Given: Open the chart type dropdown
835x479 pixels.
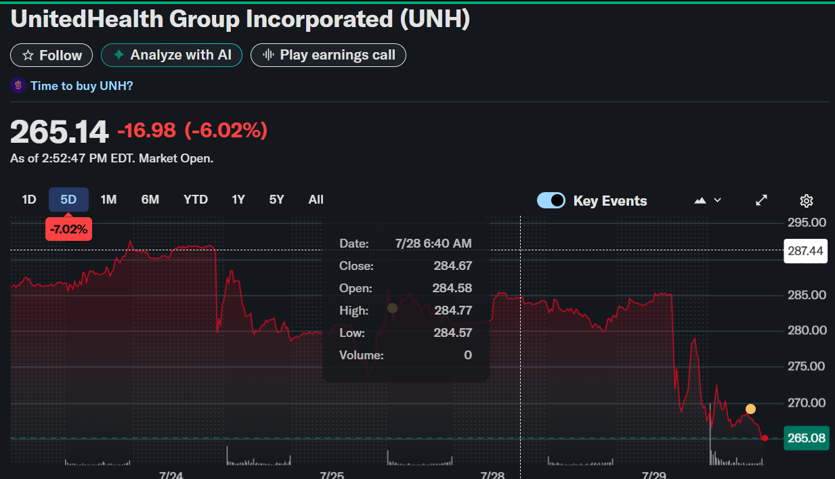Looking at the screenshot, I should 708,200.
